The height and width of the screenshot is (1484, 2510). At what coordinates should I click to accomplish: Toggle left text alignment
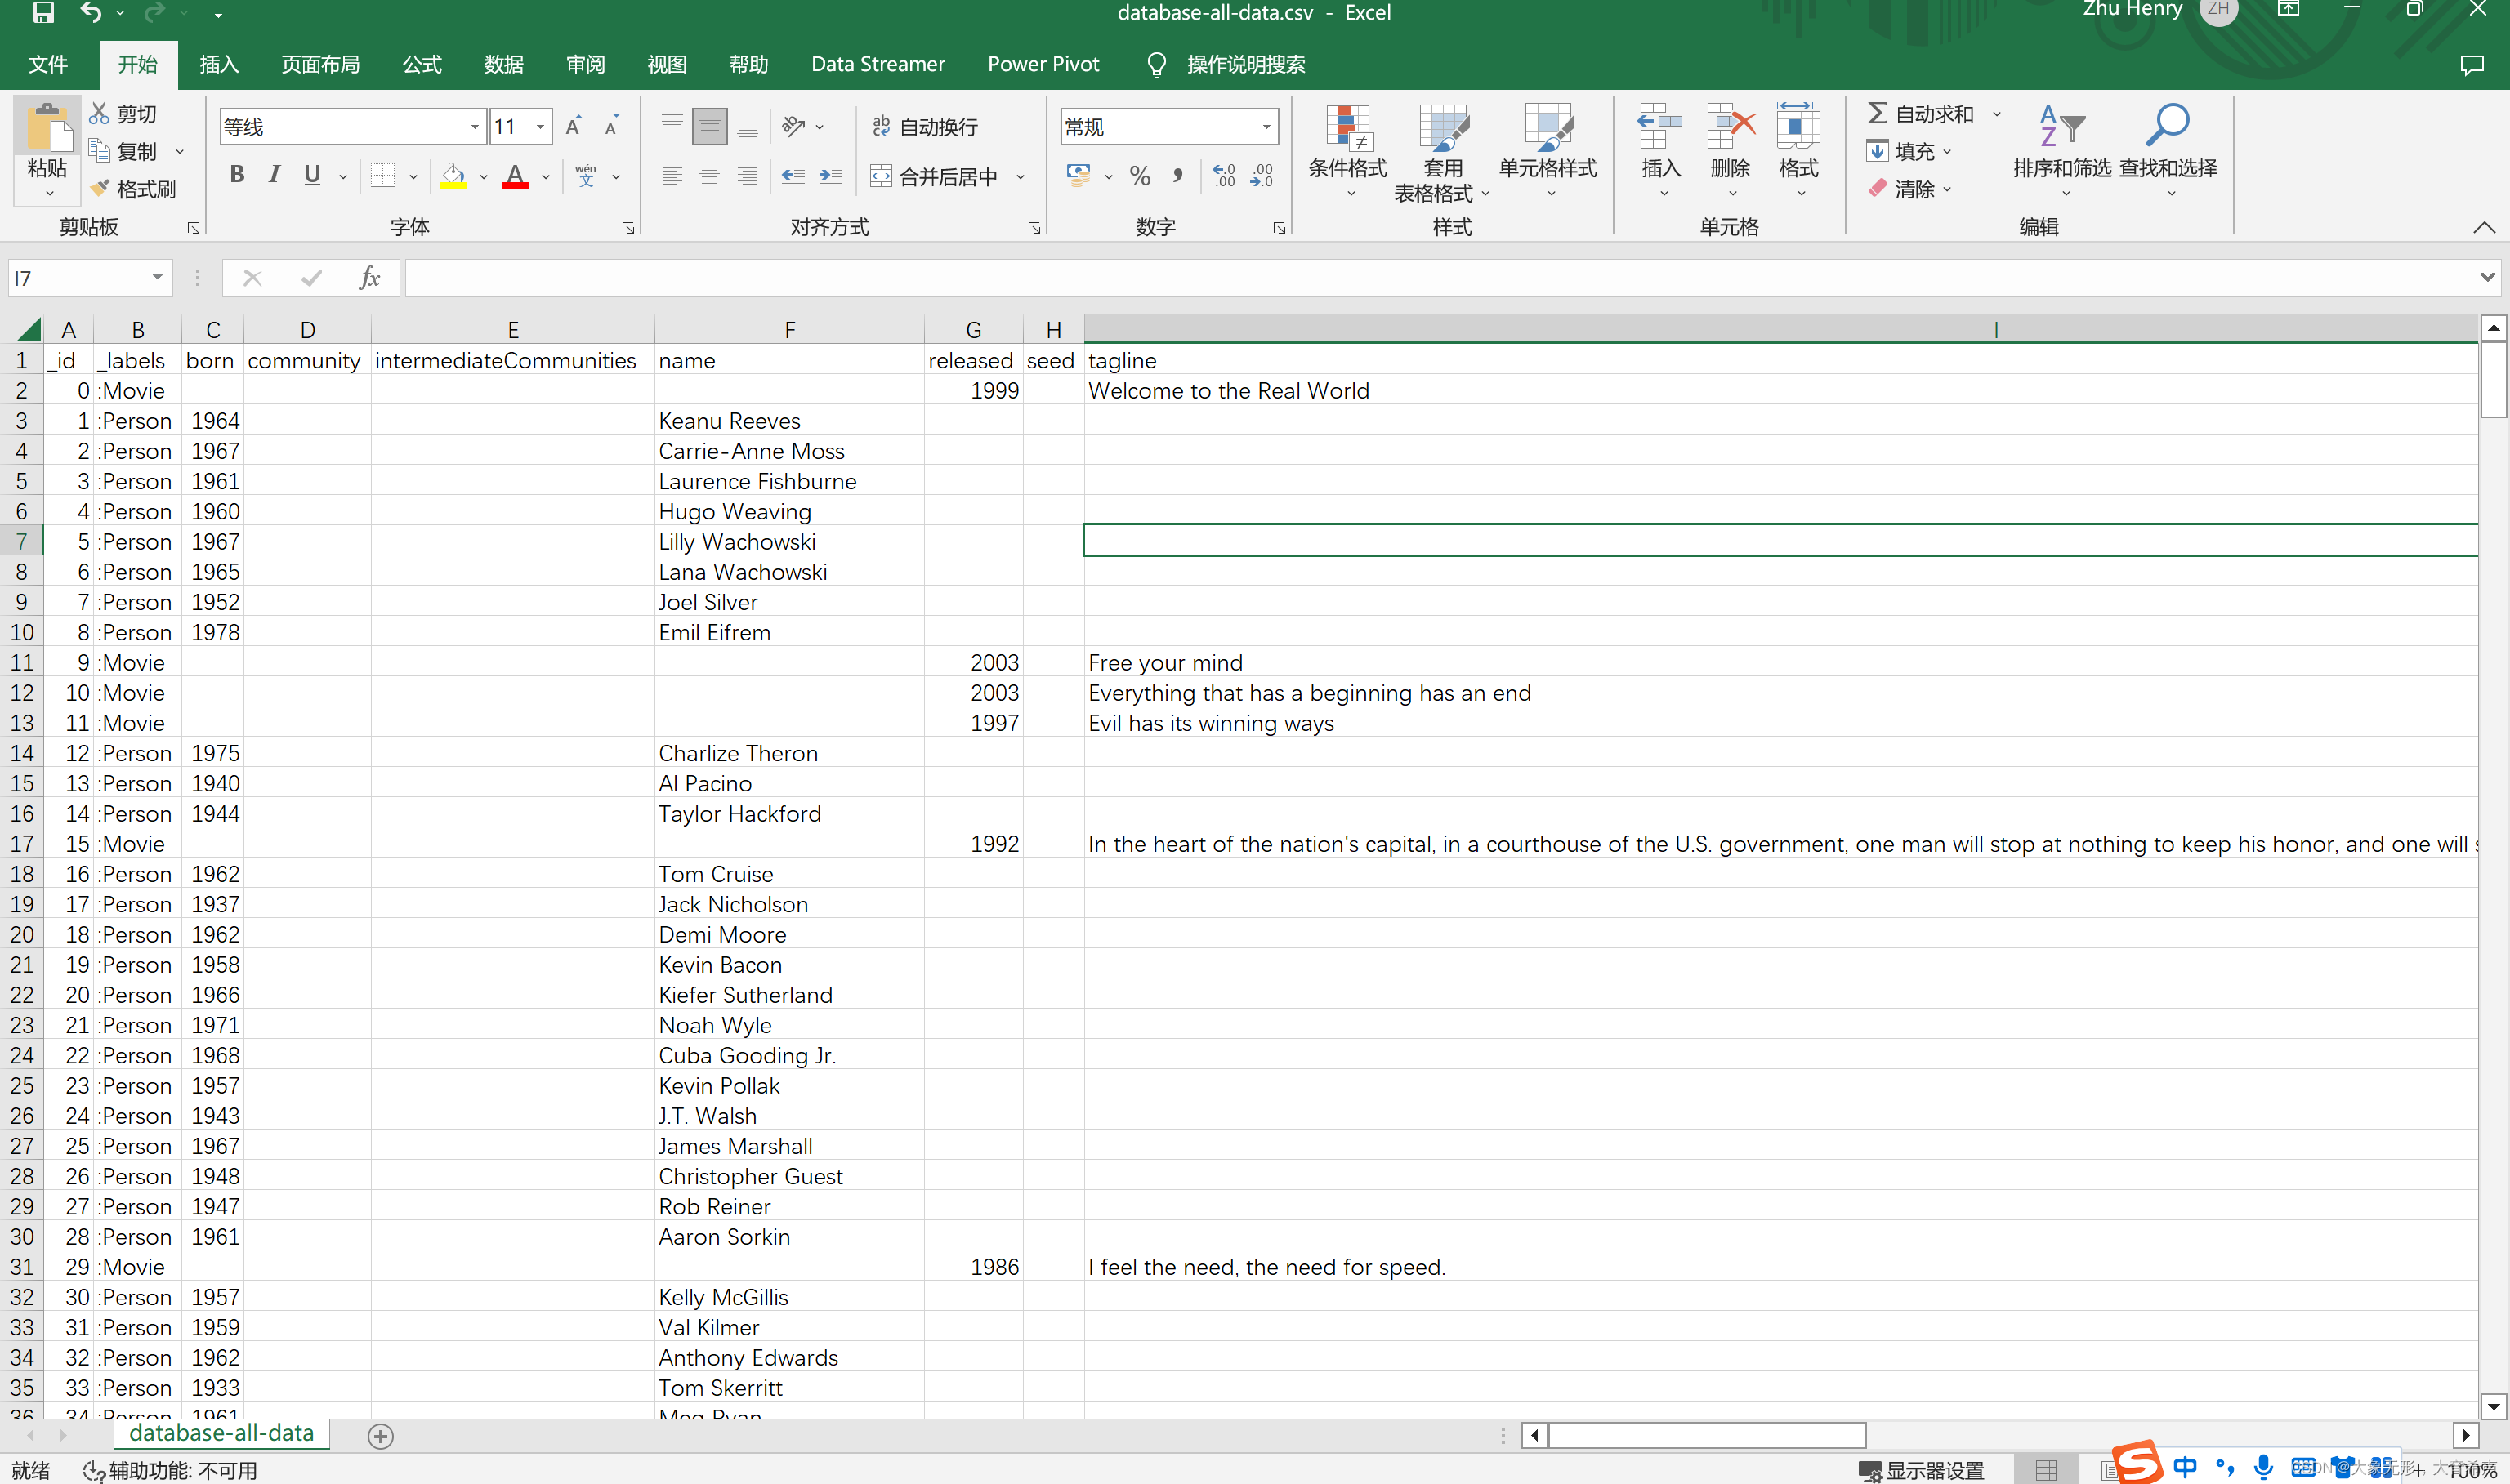pos(672,176)
